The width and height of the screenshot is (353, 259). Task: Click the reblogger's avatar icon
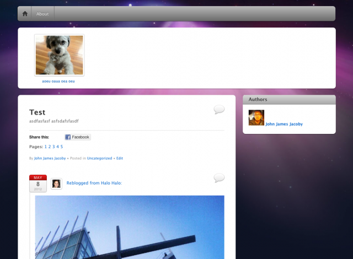coord(56,184)
